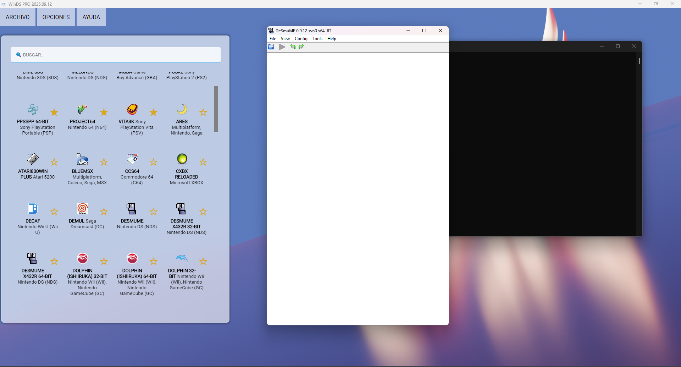Maximize the black console window
Screen dimensions: 681x367
(618, 46)
